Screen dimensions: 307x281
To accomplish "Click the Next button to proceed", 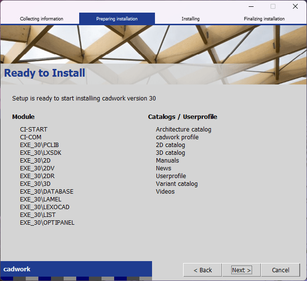I will coord(241,270).
